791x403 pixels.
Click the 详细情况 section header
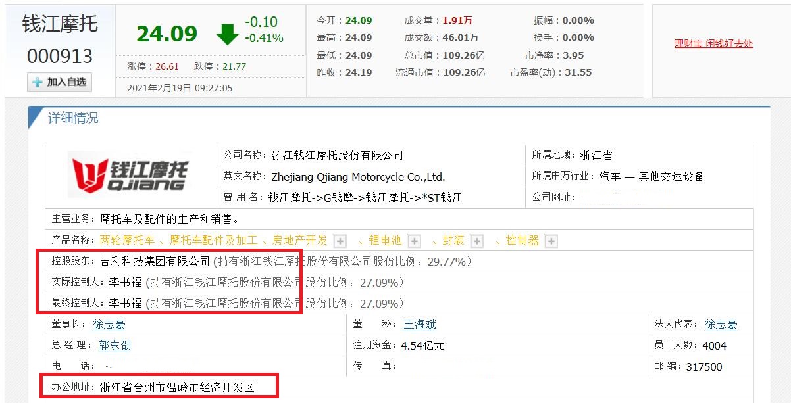(x=73, y=118)
